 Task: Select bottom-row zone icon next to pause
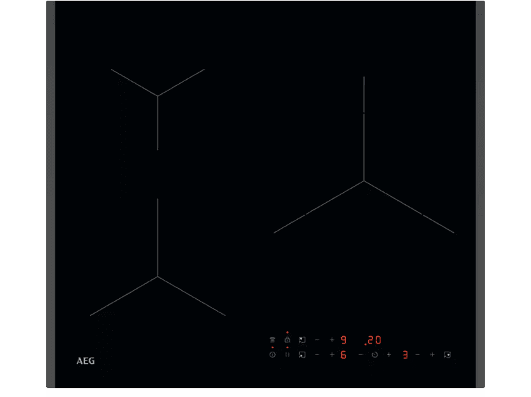[x=302, y=354]
